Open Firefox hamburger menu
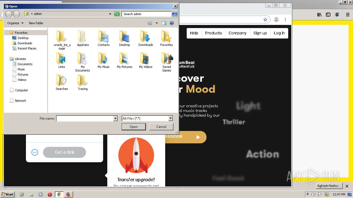 point(347,15)
